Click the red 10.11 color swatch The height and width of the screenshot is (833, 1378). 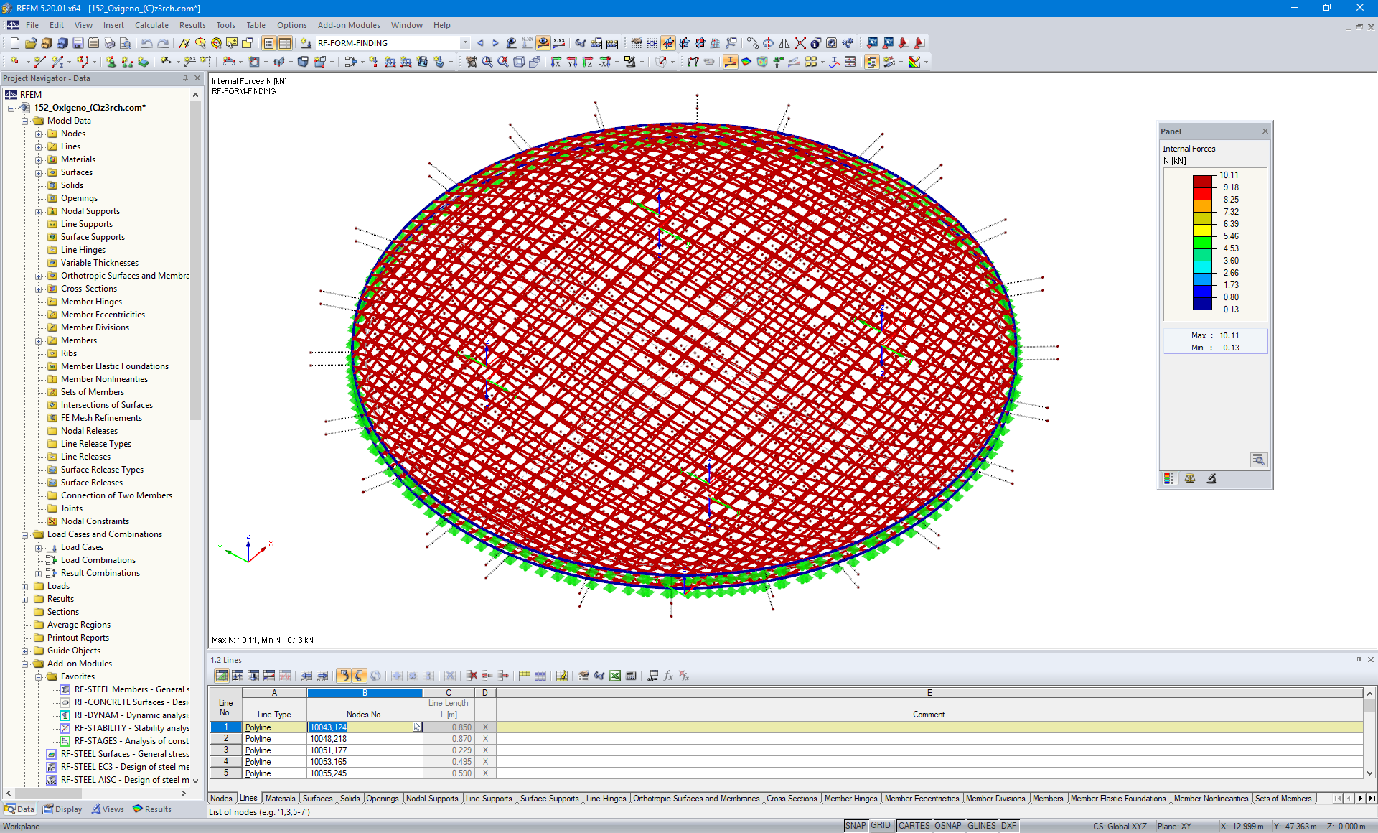tap(1202, 181)
